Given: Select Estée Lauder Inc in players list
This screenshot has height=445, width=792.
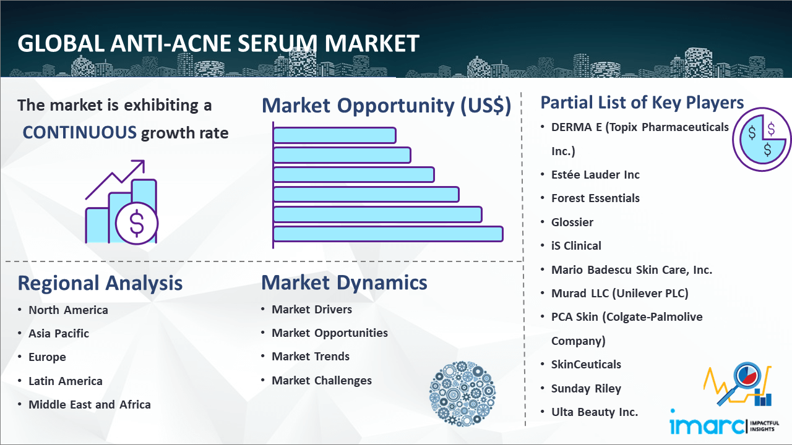Looking at the screenshot, I should (595, 175).
